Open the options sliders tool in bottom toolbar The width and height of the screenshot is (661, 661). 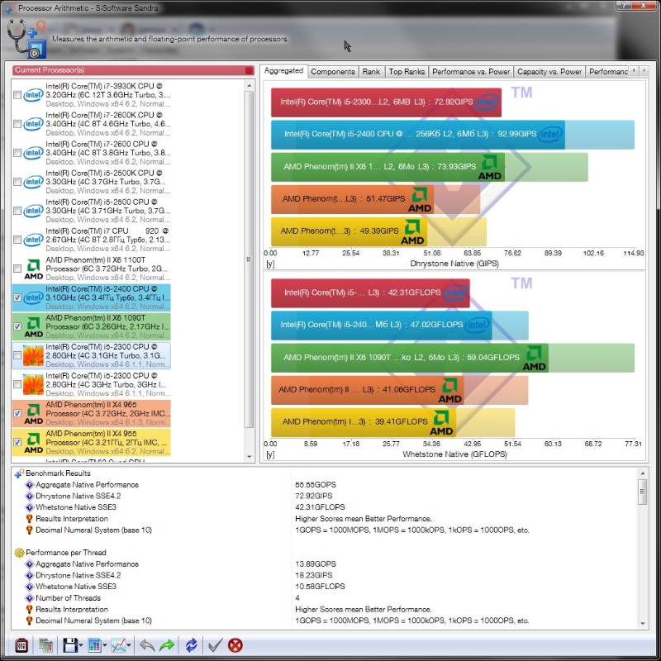point(21,645)
